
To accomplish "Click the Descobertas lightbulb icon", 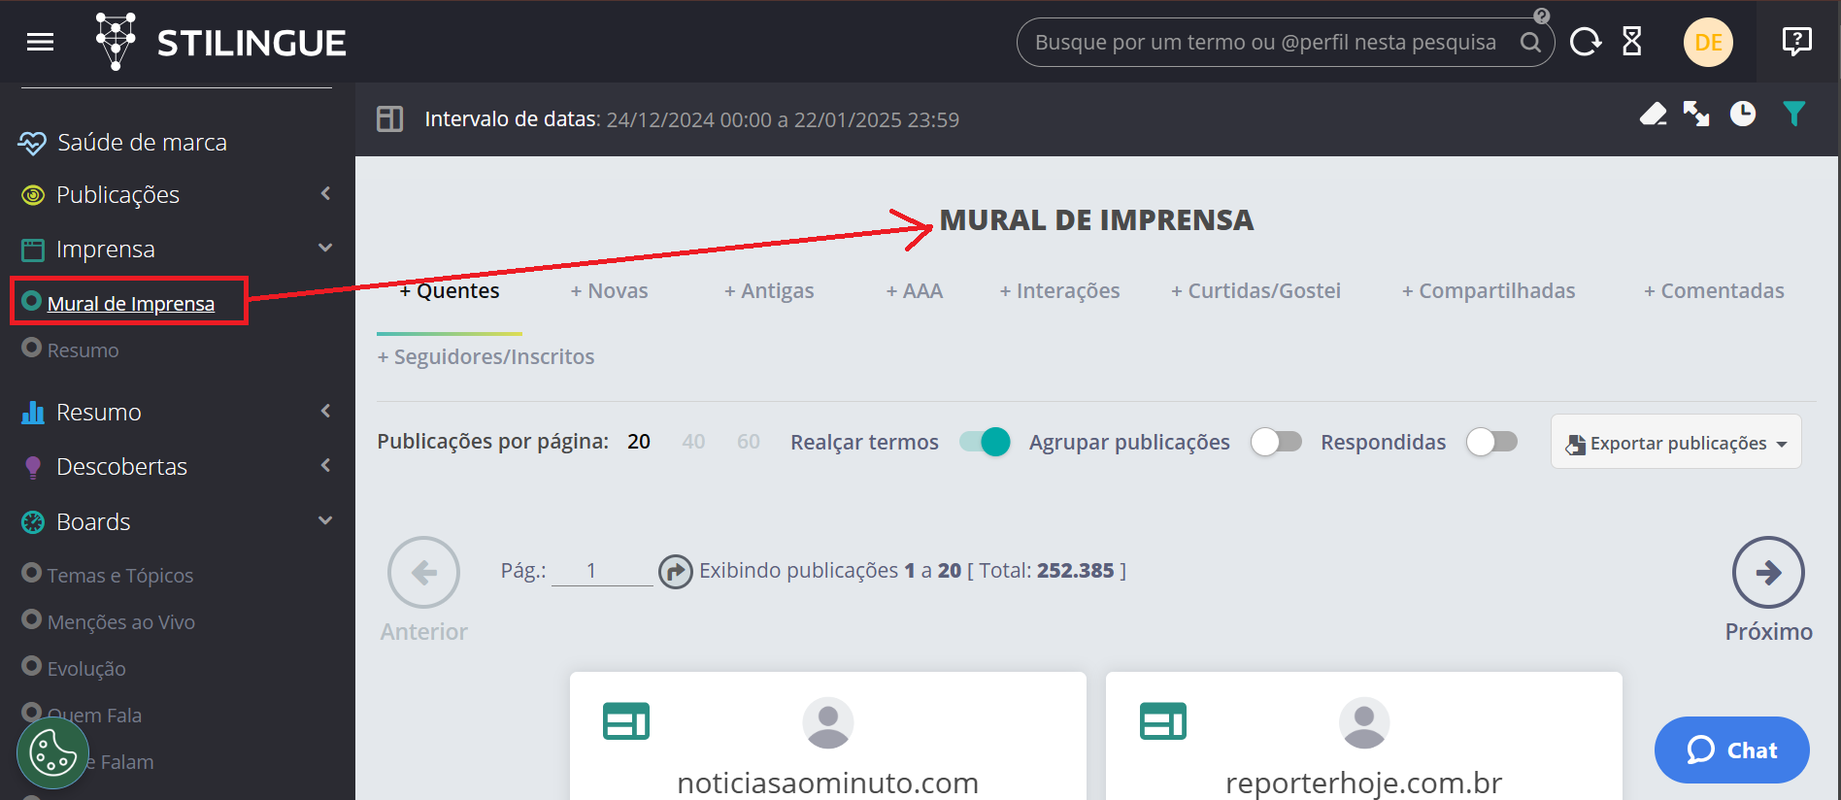I will (x=33, y=467).
